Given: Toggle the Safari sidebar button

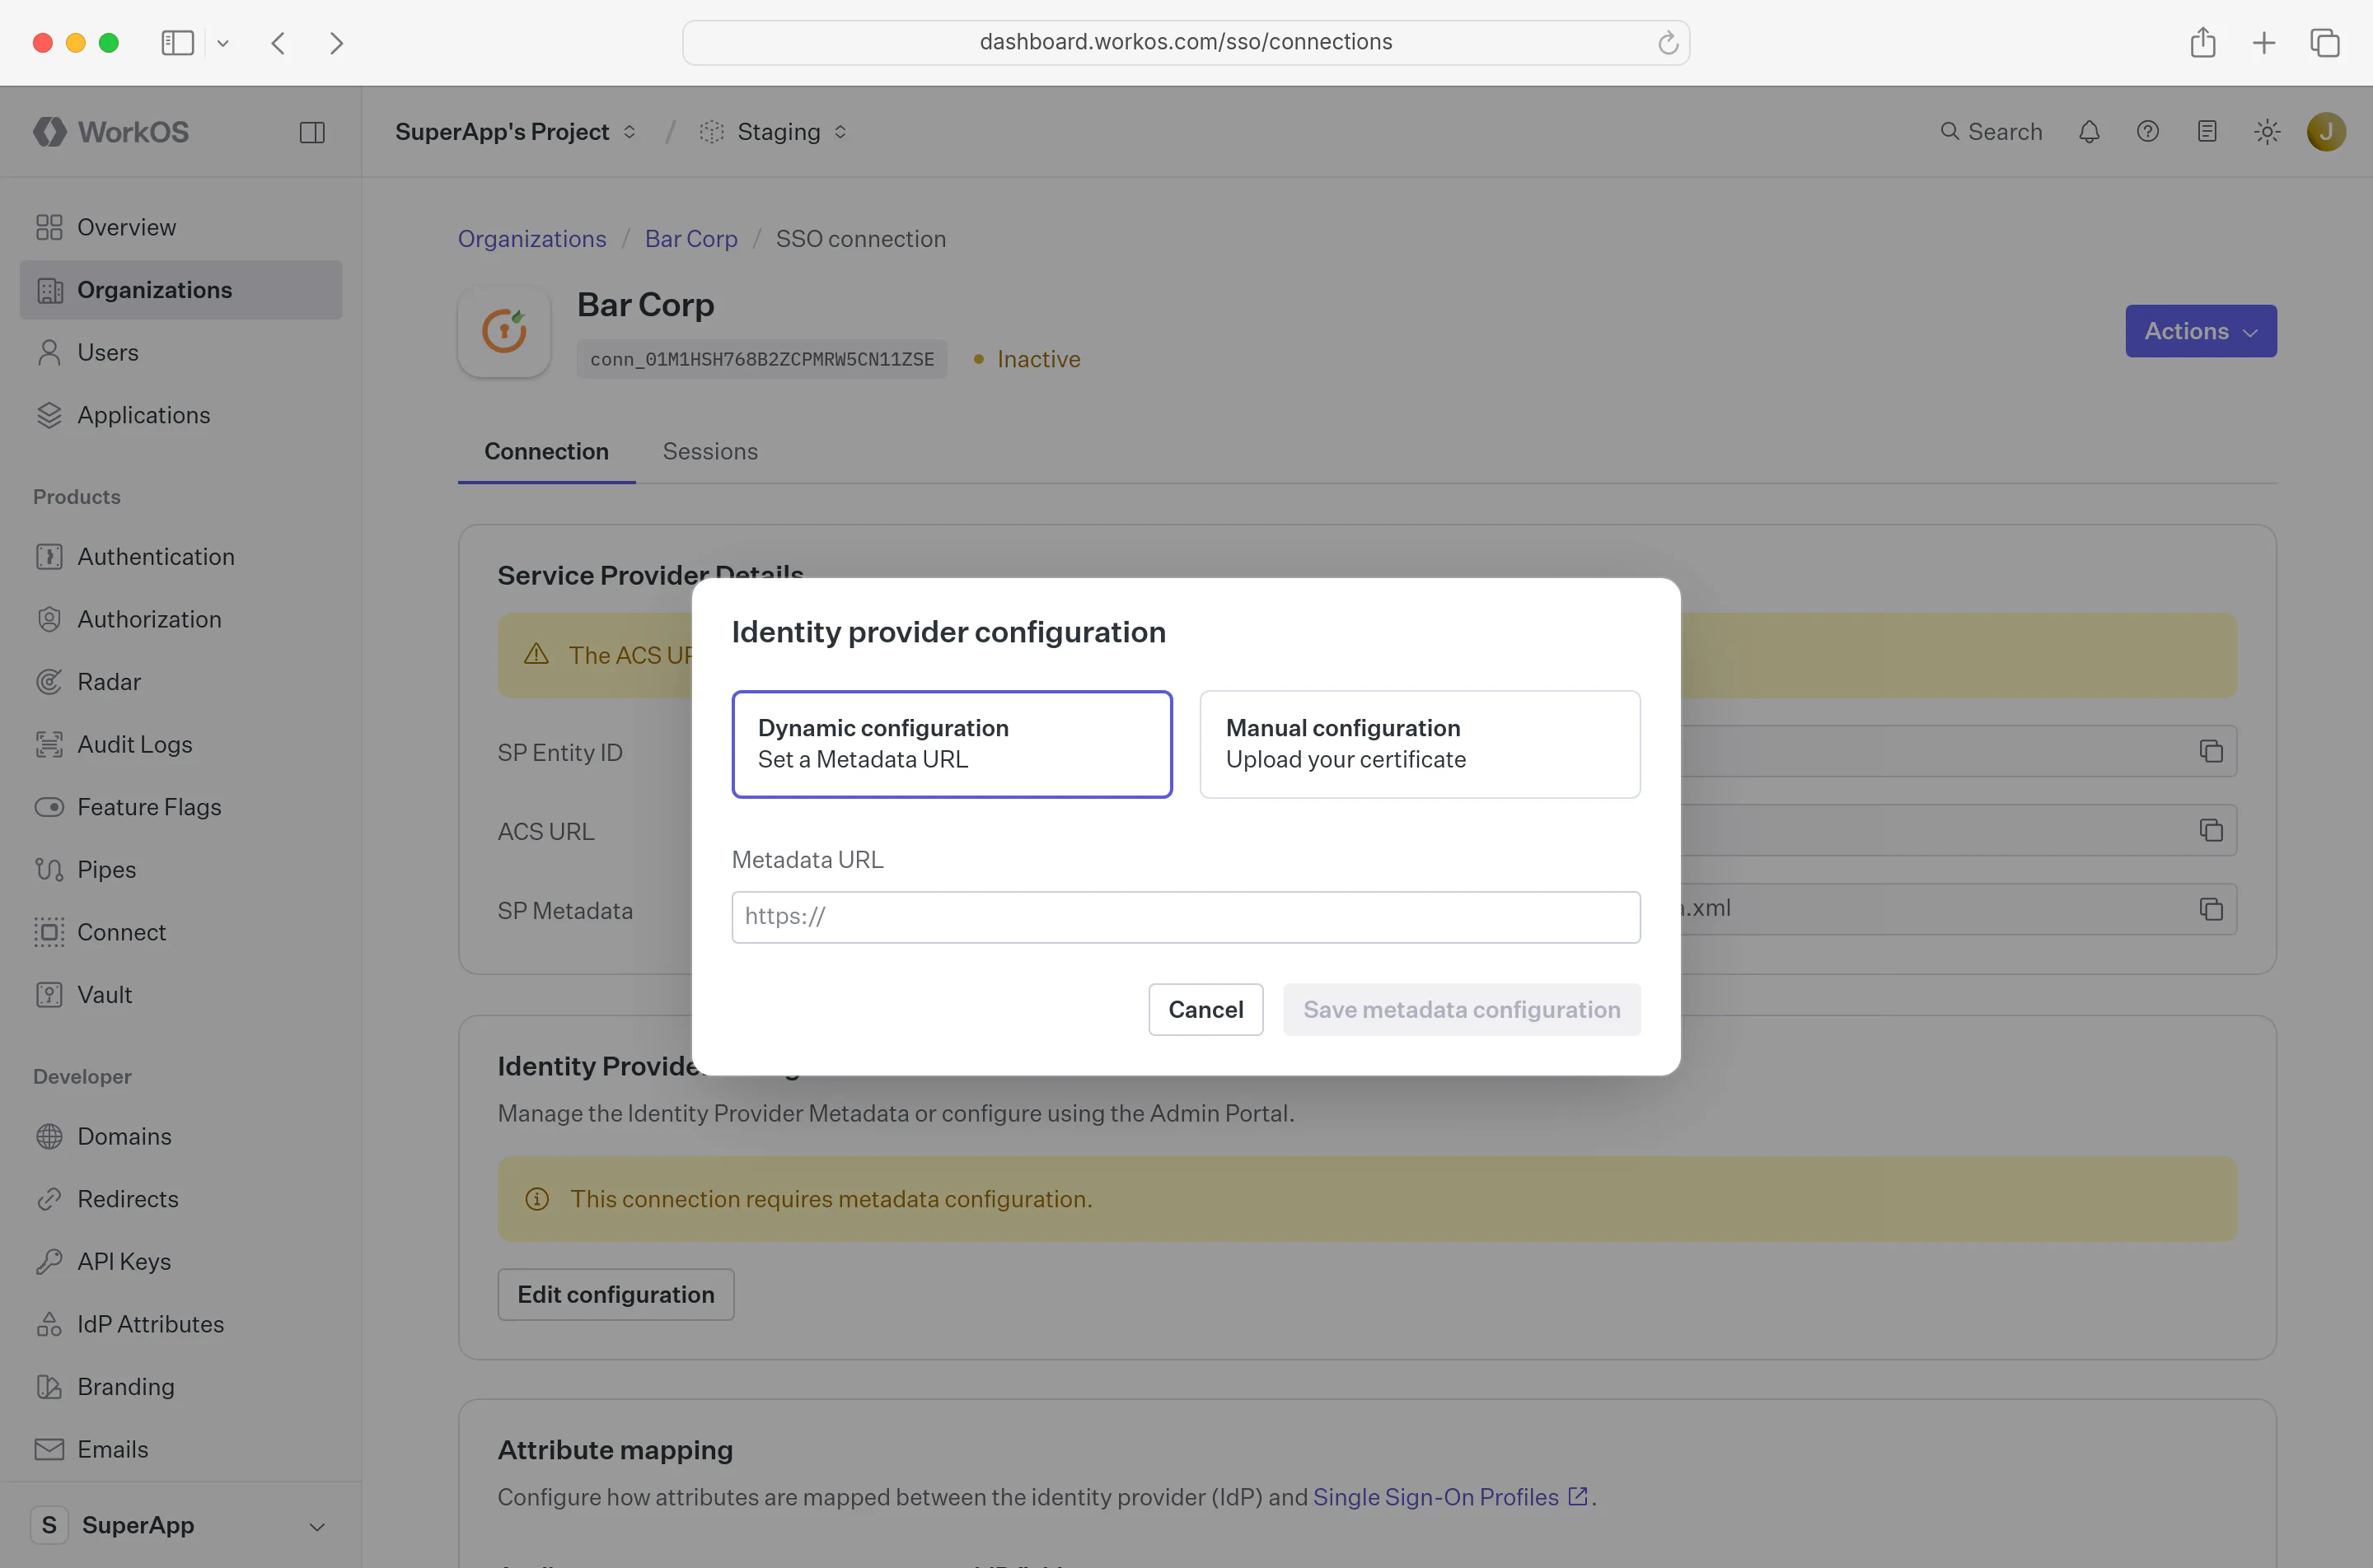Looking at the screenshot, I should point(177,43).
